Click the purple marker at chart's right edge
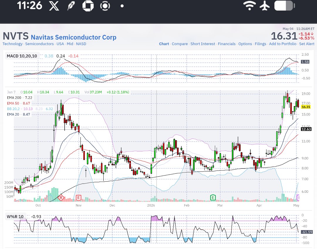This screenshot has height=249, width=317. point(298,197)
